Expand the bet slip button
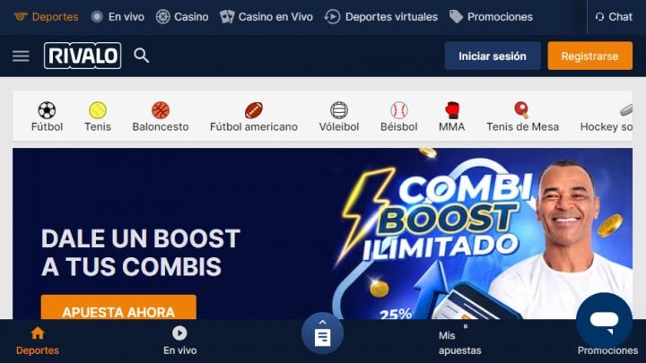The height and width of the screenshot is (363, 646). [322, 333]
